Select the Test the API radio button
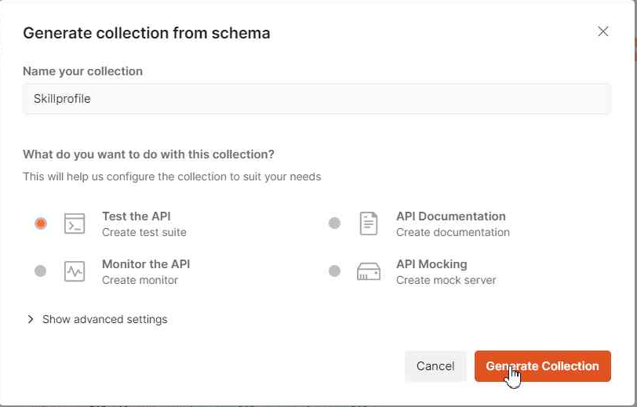Image resolution: width=637 pixels, height=407 pixels. (x=41, y=223)
